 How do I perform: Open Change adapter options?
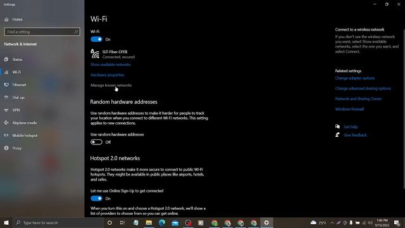point(354,78)
